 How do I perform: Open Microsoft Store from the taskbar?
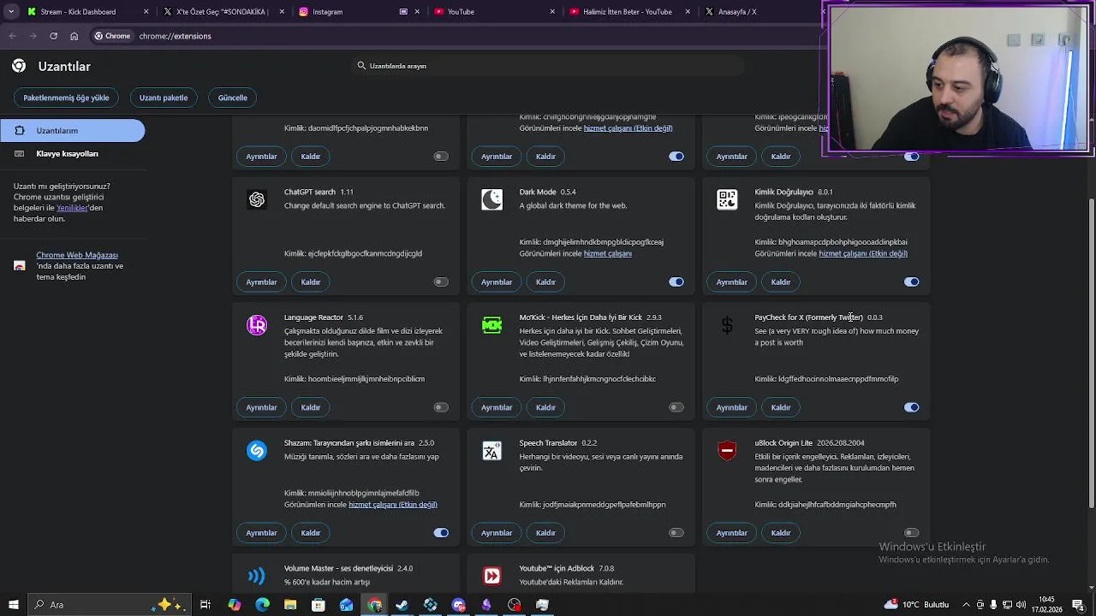coord(319,605)
